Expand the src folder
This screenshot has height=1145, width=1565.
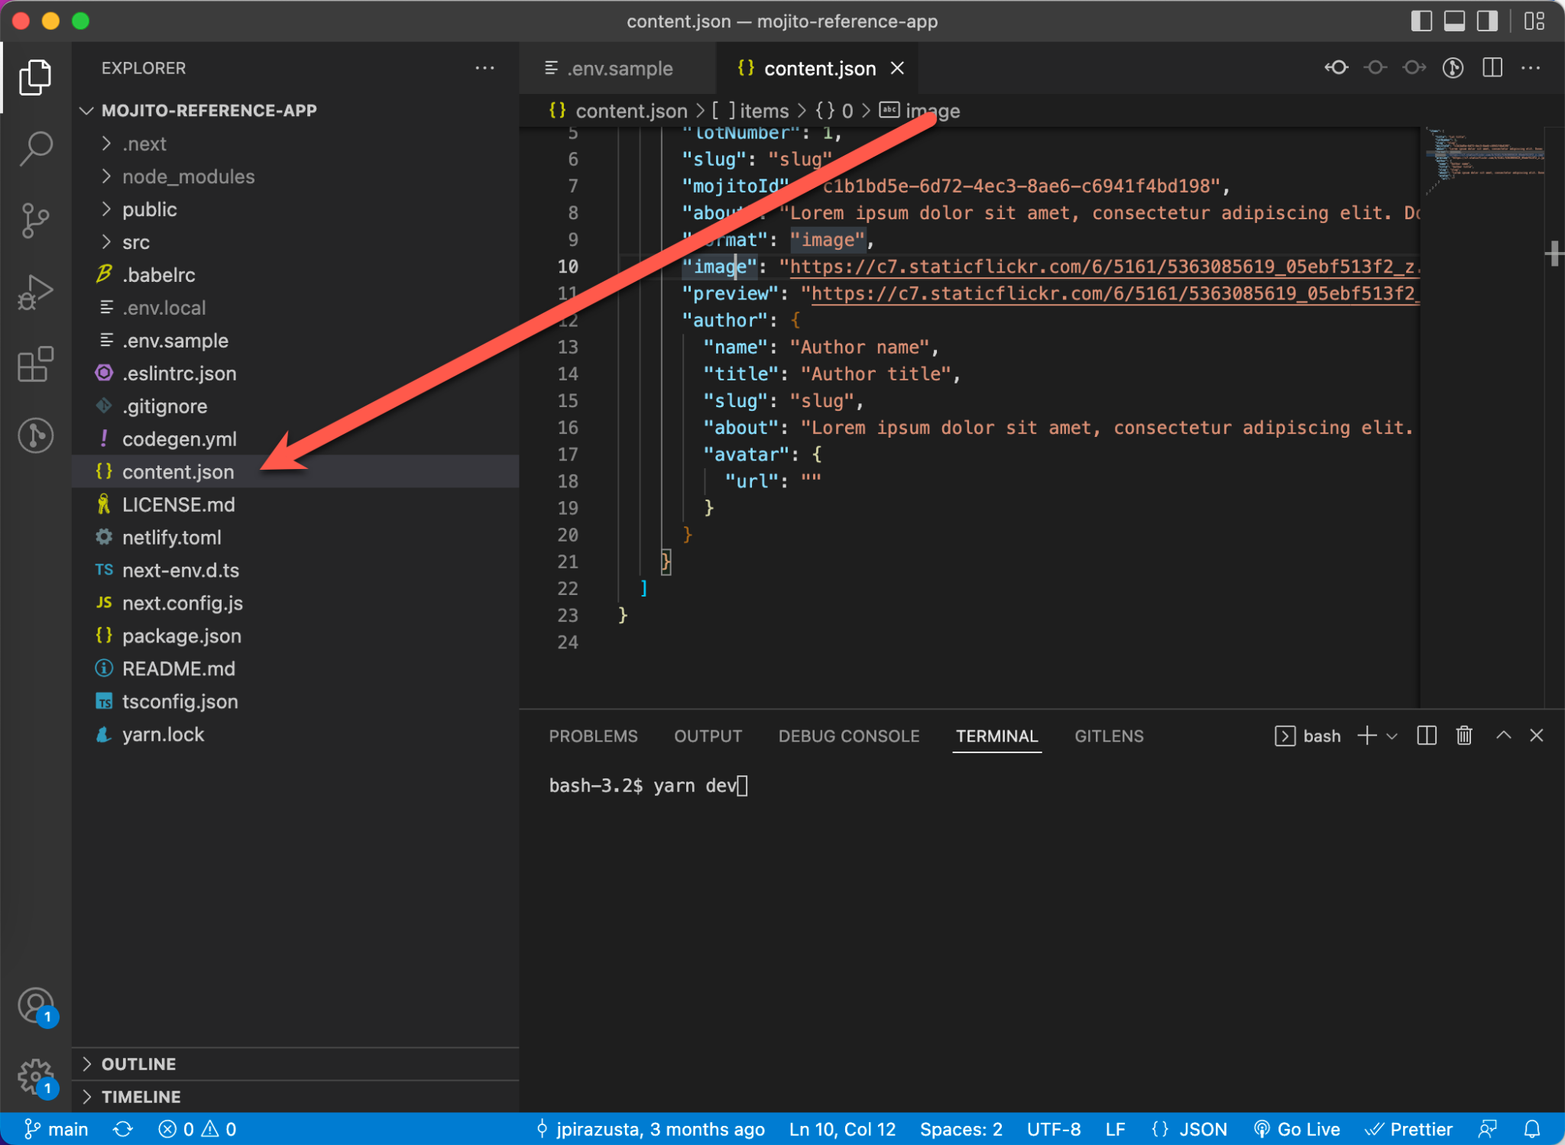click(x=136, y=242)
